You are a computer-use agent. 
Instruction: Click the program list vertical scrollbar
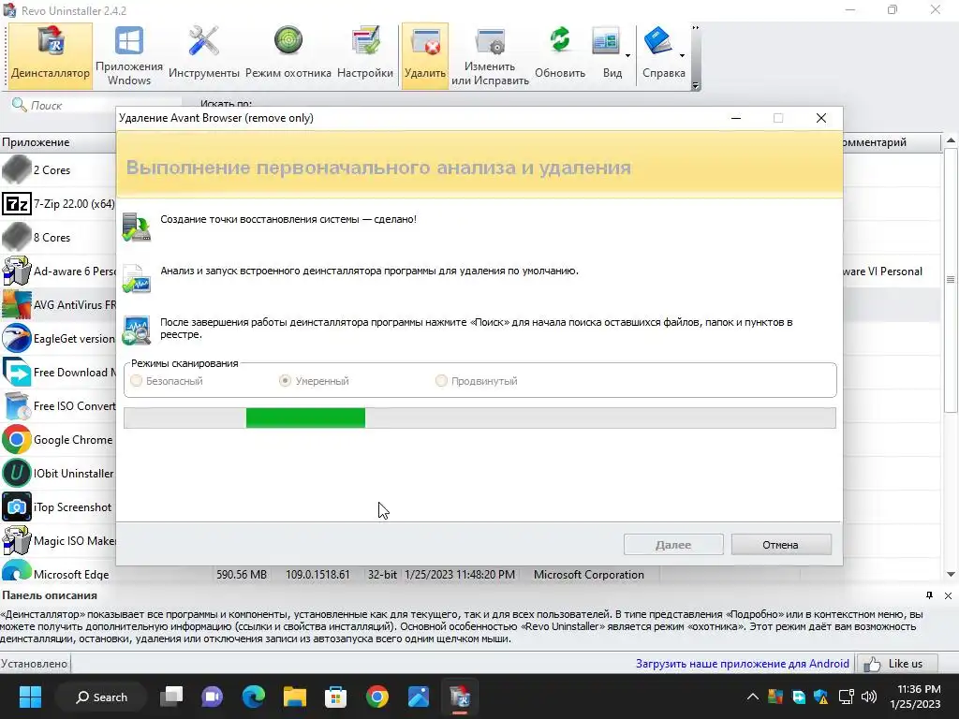pyautogui.click(x=951, y=279)
